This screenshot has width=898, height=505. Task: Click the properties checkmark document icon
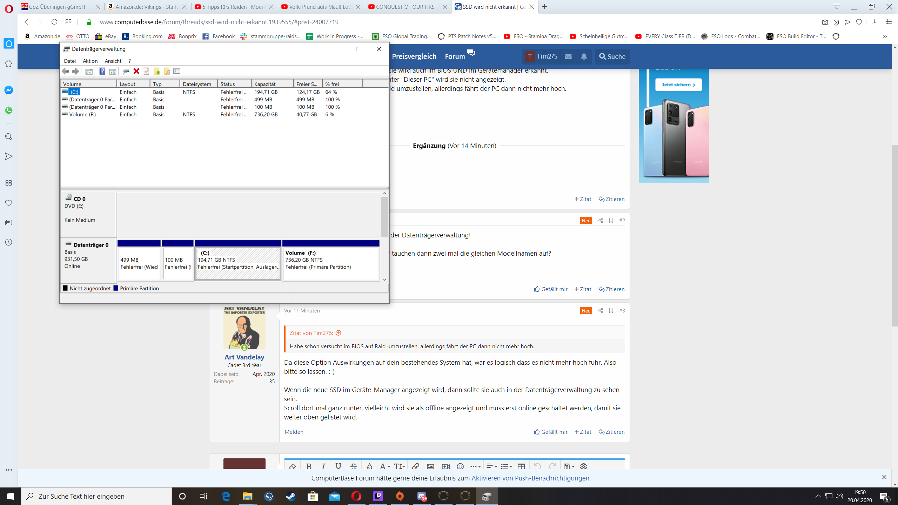[147, 71]
